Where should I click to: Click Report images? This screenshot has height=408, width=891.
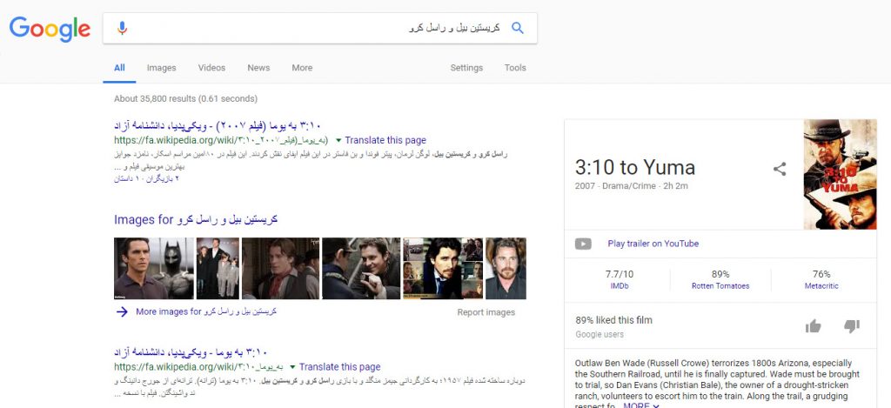point(486,312)
